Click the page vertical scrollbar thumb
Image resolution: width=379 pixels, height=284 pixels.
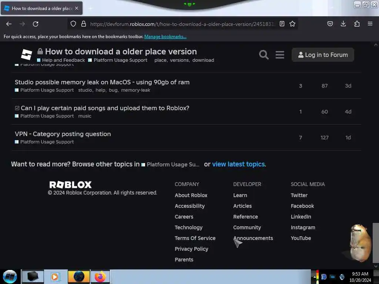point(376,243)
